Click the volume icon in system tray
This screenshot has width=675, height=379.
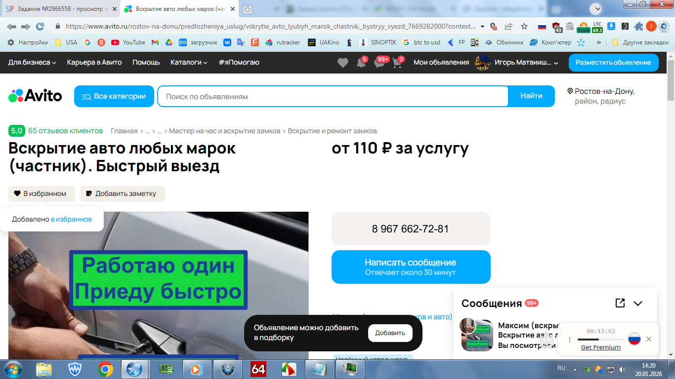(x=621, y=369)
